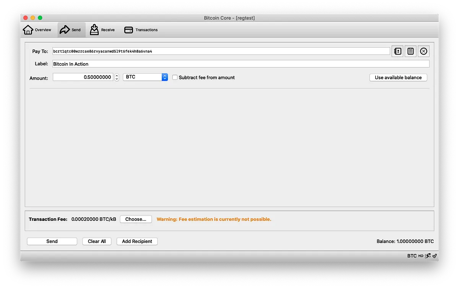Clear this entry with the circled X icon

(423, 51)
